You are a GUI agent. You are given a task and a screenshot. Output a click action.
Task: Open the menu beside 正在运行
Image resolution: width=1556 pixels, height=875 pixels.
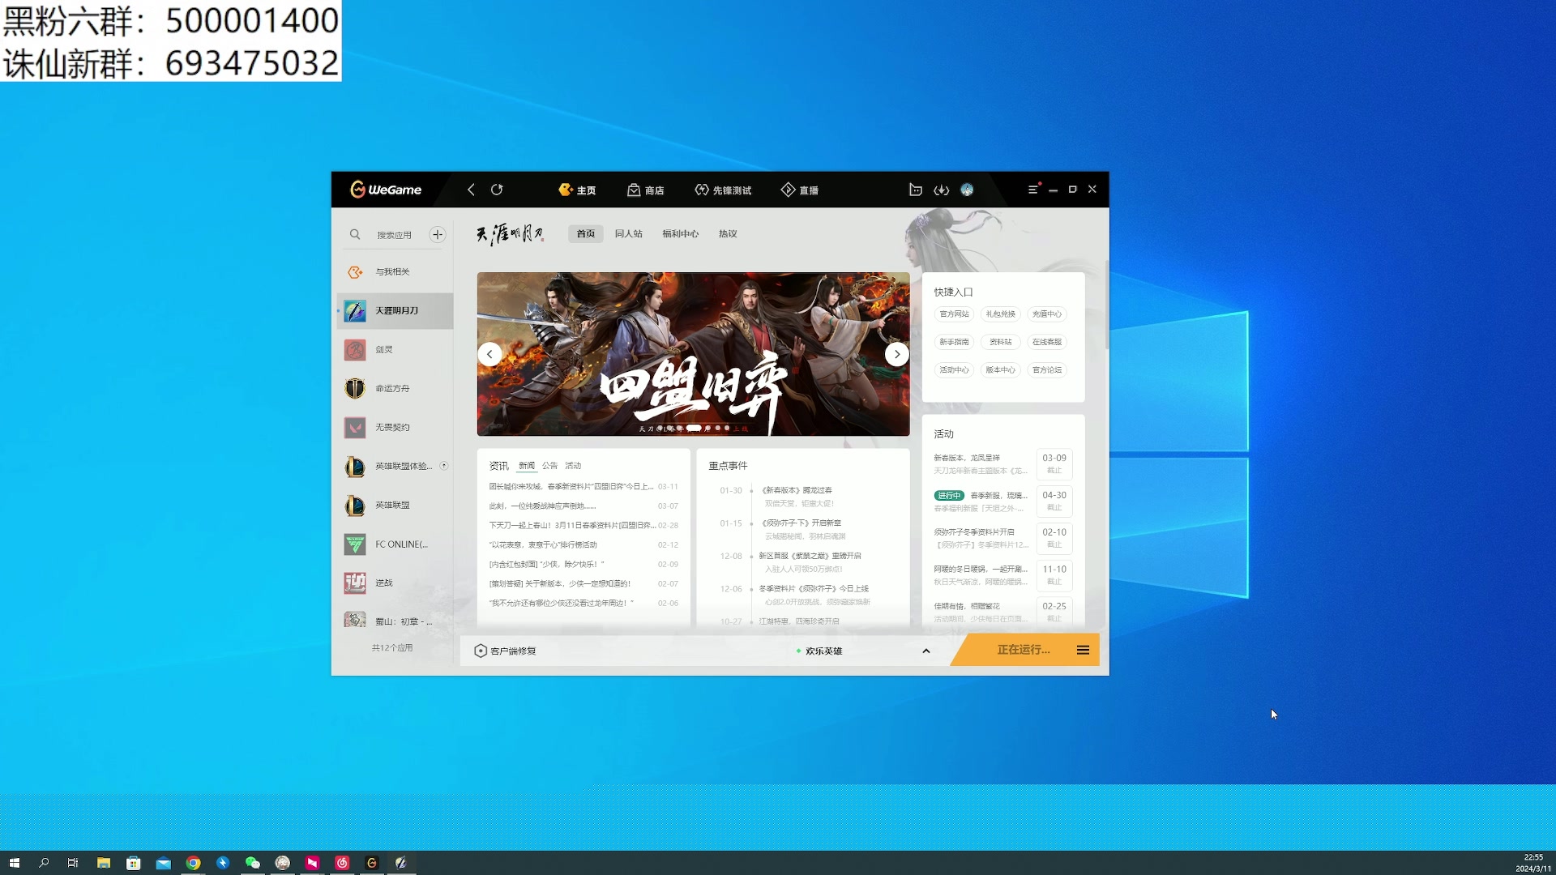tap(1083, 650)
